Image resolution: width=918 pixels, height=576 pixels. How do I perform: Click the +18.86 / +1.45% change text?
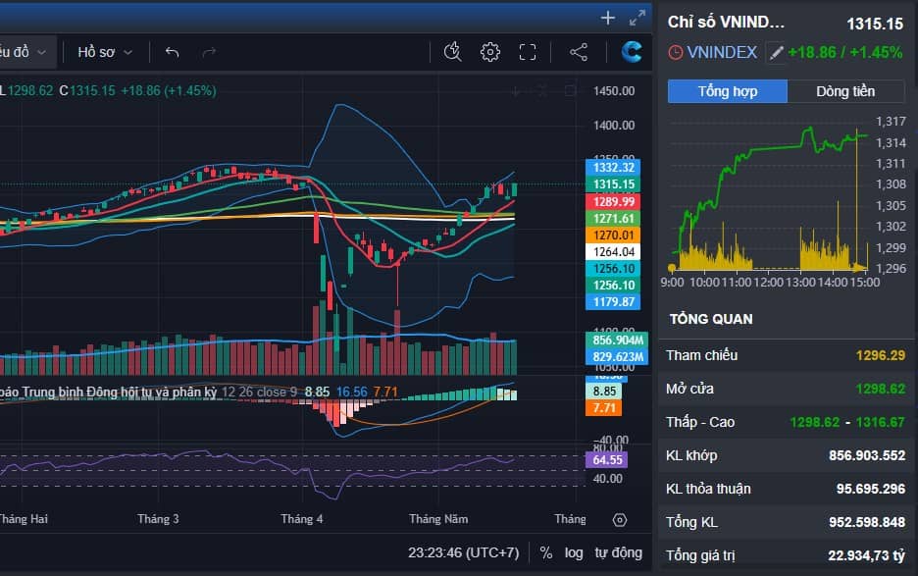tap(845, 53)
